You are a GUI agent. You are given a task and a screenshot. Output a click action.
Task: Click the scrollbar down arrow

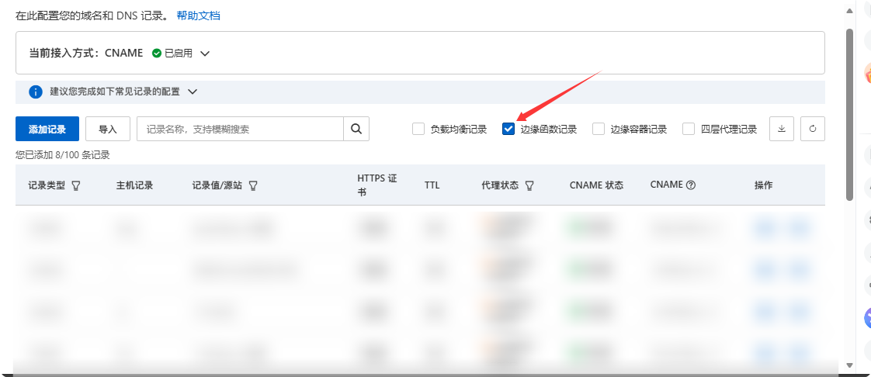coord(849,365)
